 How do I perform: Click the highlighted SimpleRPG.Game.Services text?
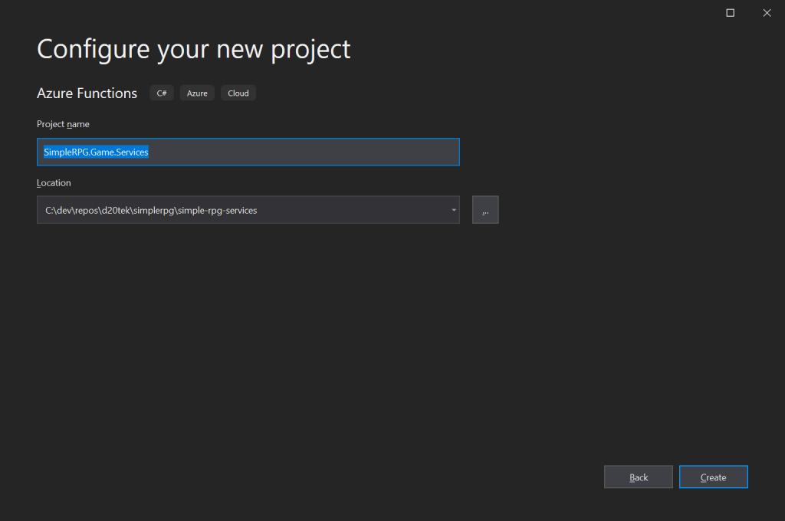click(x=96, y=152)
